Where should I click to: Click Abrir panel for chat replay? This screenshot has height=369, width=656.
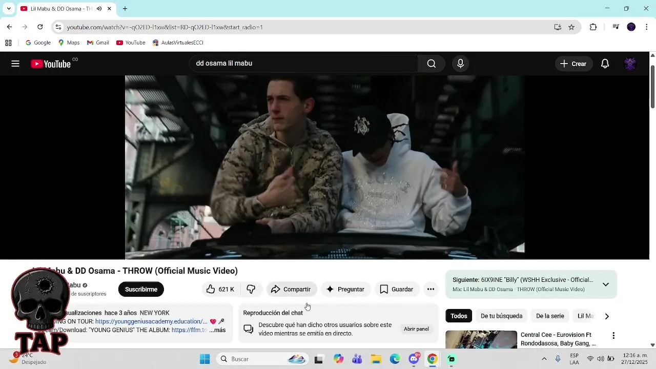[416, 329]
